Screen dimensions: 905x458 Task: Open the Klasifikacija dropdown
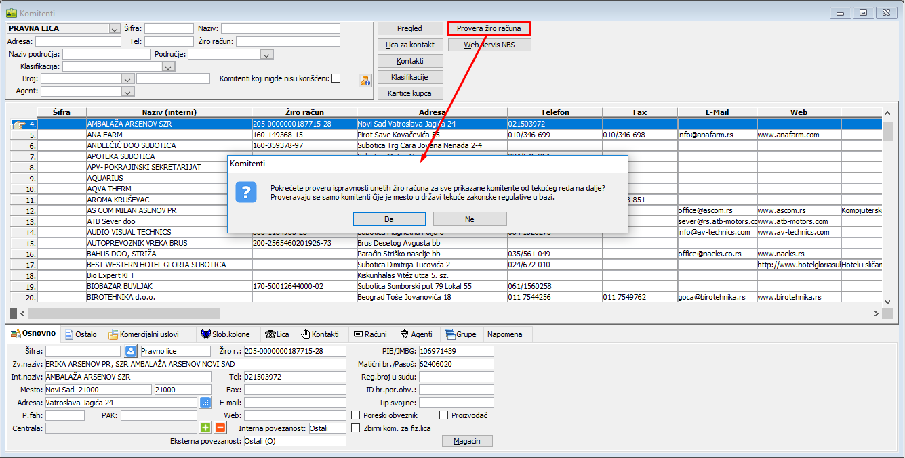pyautogui.click(x=169, y=67)
